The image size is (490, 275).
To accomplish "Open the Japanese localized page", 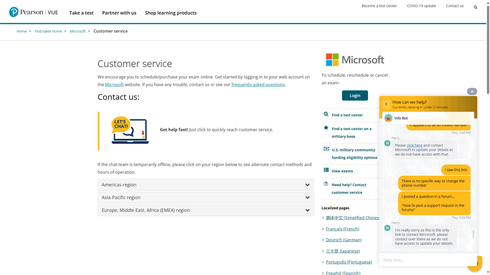I will (343, 251).
